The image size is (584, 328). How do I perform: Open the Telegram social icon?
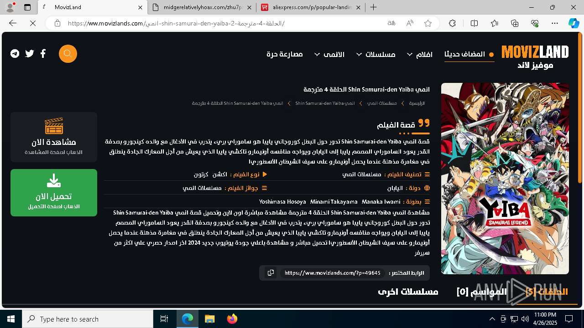[x=15, y=54]
